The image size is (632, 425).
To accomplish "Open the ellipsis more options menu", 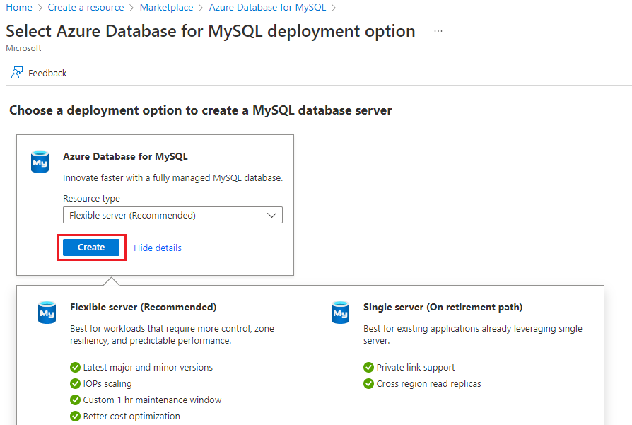I will [x=438, y=31].
